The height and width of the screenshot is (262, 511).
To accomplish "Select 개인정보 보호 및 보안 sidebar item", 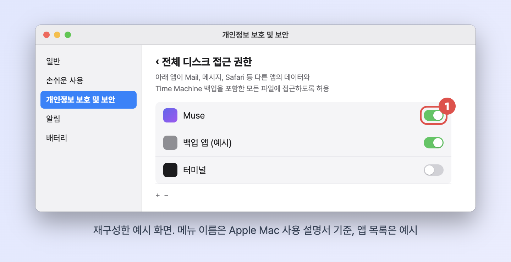I will point(89,100).
